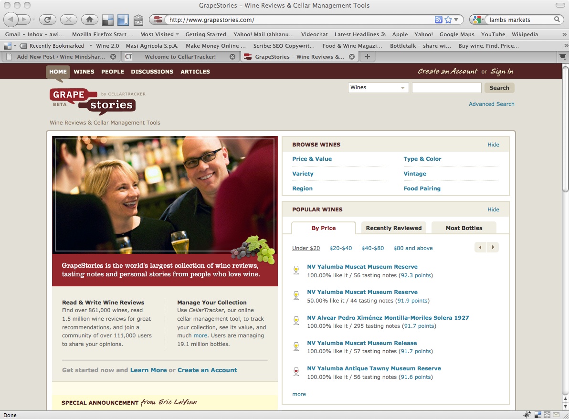Screen dimensions: 569x419
Task: Open the WINES navigation item
Action: pos(84,72)
